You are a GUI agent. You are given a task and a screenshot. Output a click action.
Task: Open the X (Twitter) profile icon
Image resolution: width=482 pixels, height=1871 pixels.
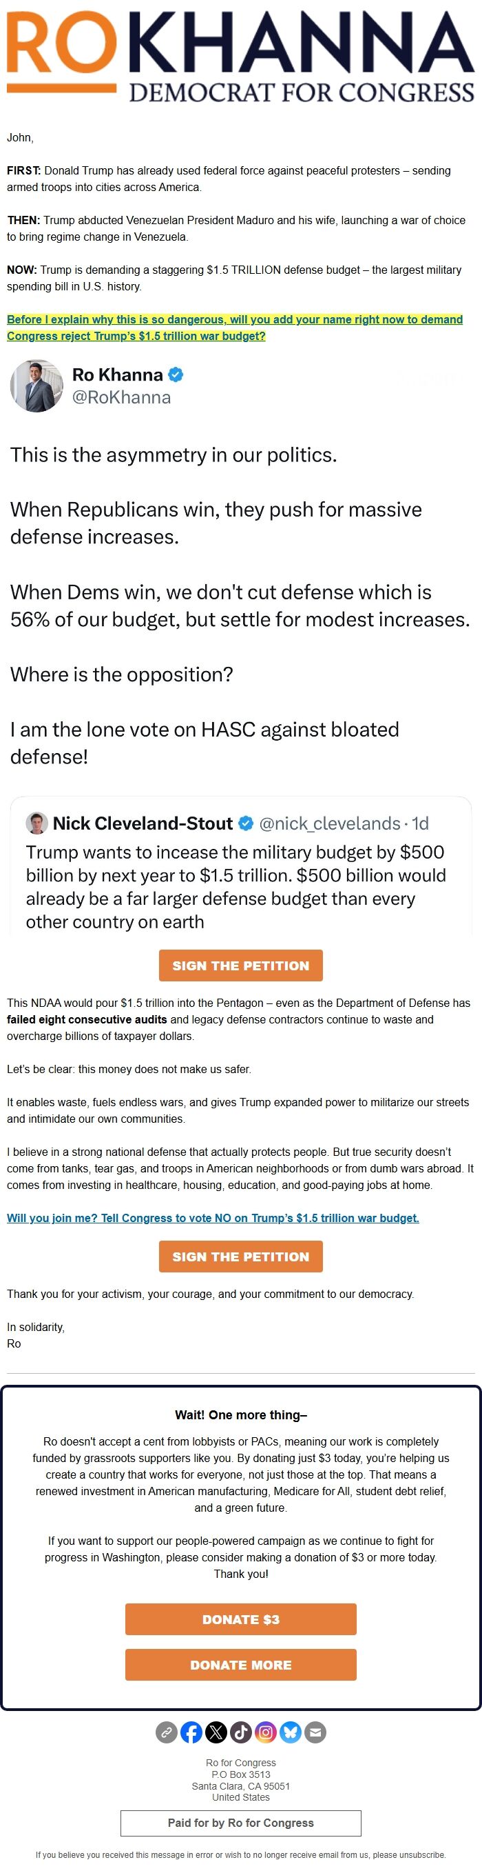click(x=216, y=1733)
